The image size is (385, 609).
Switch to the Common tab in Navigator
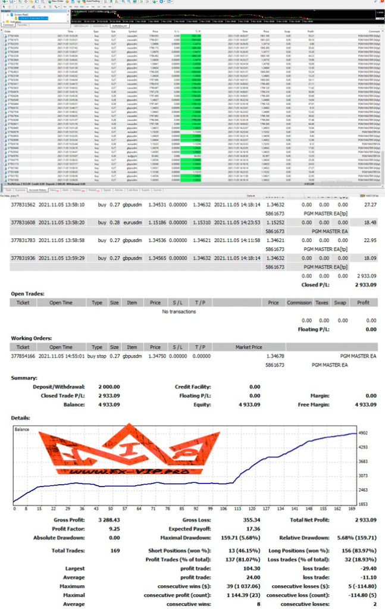(x=9, y=26)
